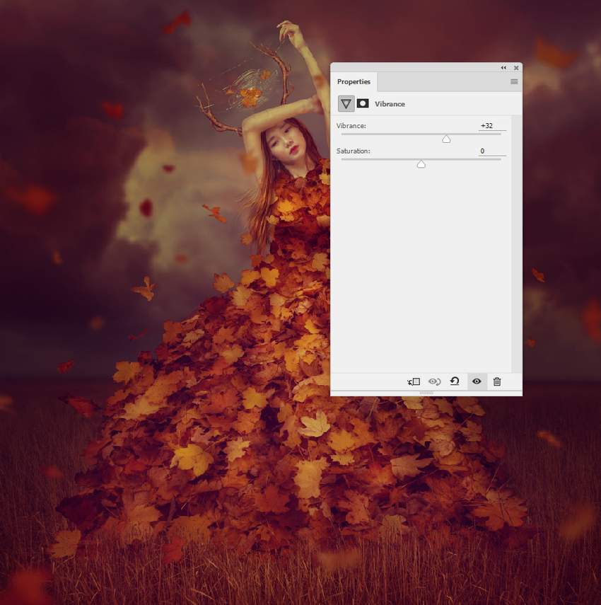The height and width of the screenshot is (605, 601).
Task: Collapse the Properties panel with double arrows
Action: [x=503, y=68]
